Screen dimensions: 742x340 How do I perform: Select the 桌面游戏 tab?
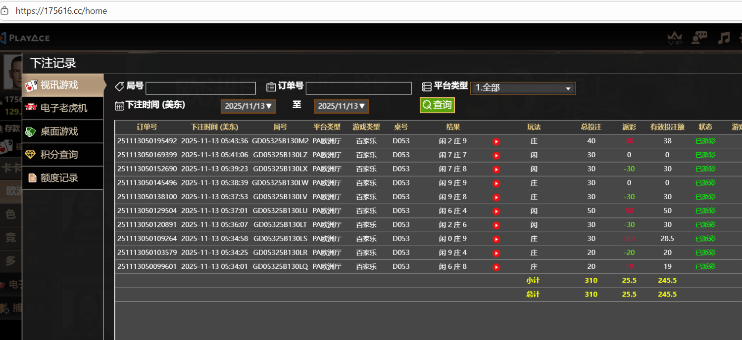[63, 131]
